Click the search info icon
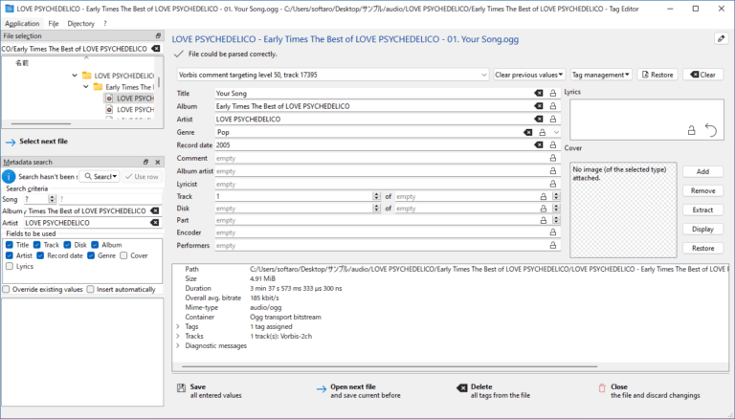This screenshot has height=419, width=735. click(x=9, y=177)
